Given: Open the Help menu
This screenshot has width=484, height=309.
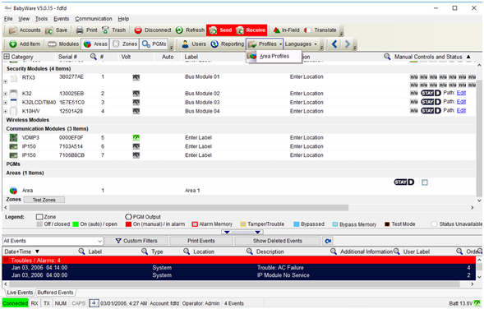Looking at the screenshot, I should [x=123, y=19].
